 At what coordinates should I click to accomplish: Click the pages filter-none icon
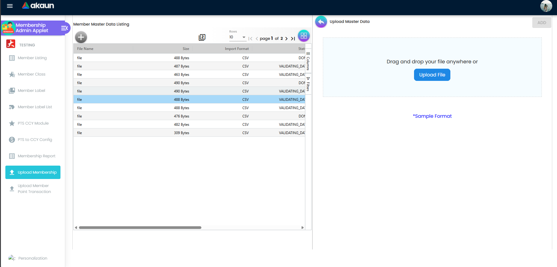[202, 37]
